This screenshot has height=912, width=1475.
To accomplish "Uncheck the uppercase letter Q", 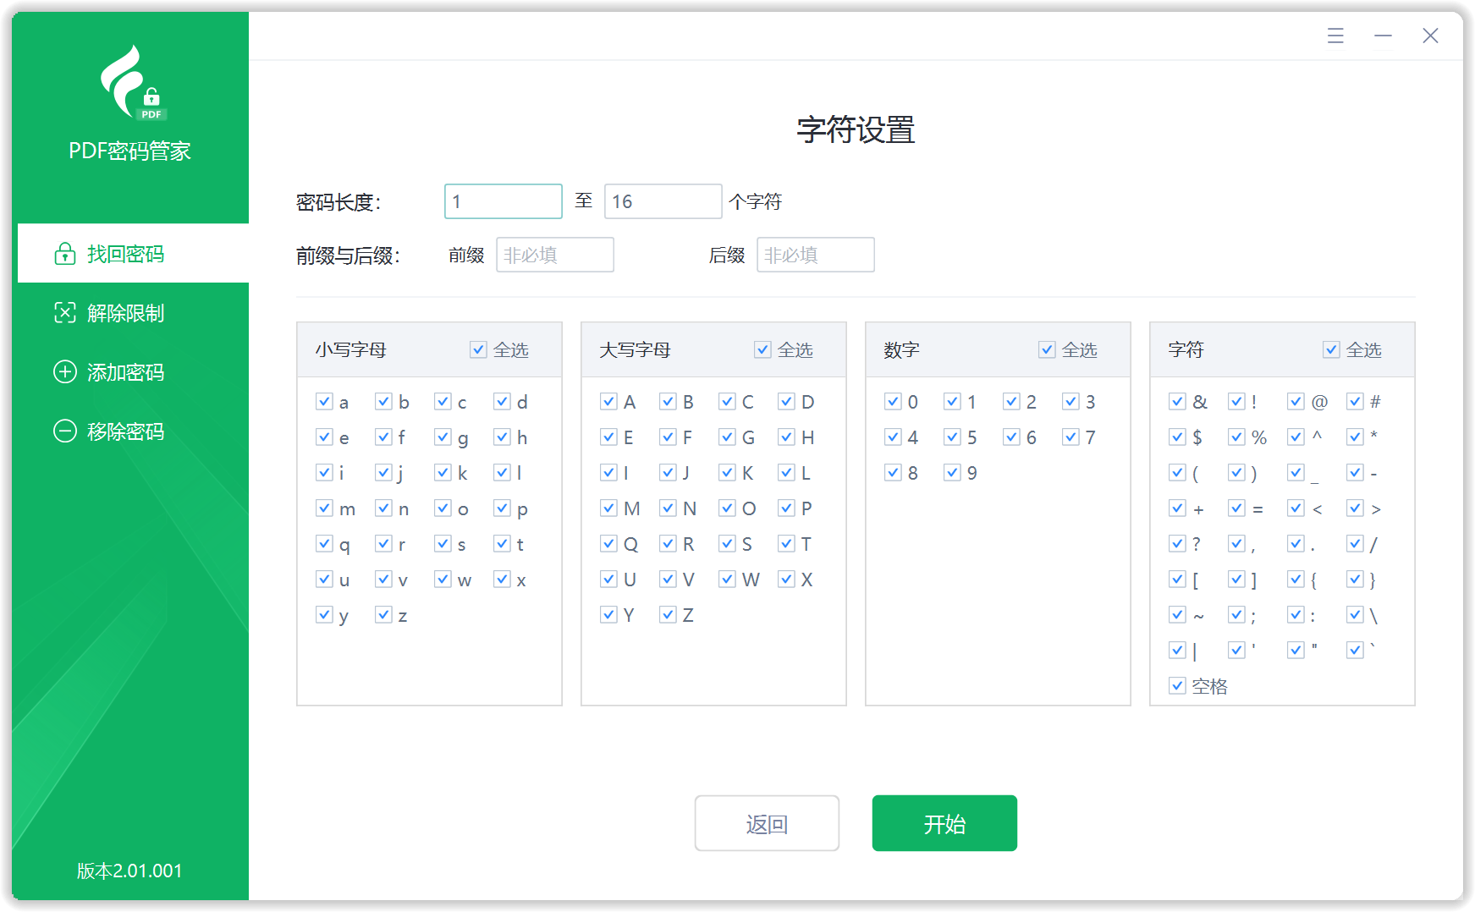I will pos(608,543).
